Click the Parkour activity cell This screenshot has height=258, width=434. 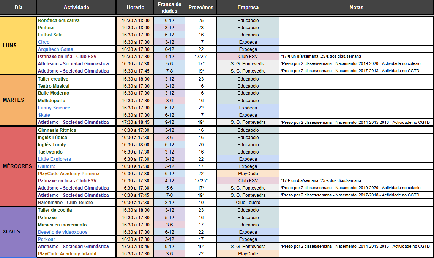(76, 239)
